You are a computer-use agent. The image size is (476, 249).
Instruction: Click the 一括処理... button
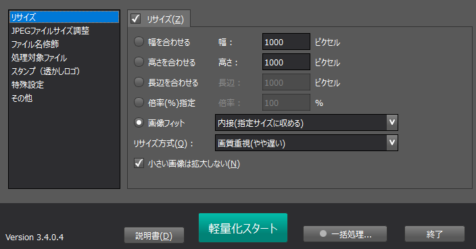click(x=345, y=234)
